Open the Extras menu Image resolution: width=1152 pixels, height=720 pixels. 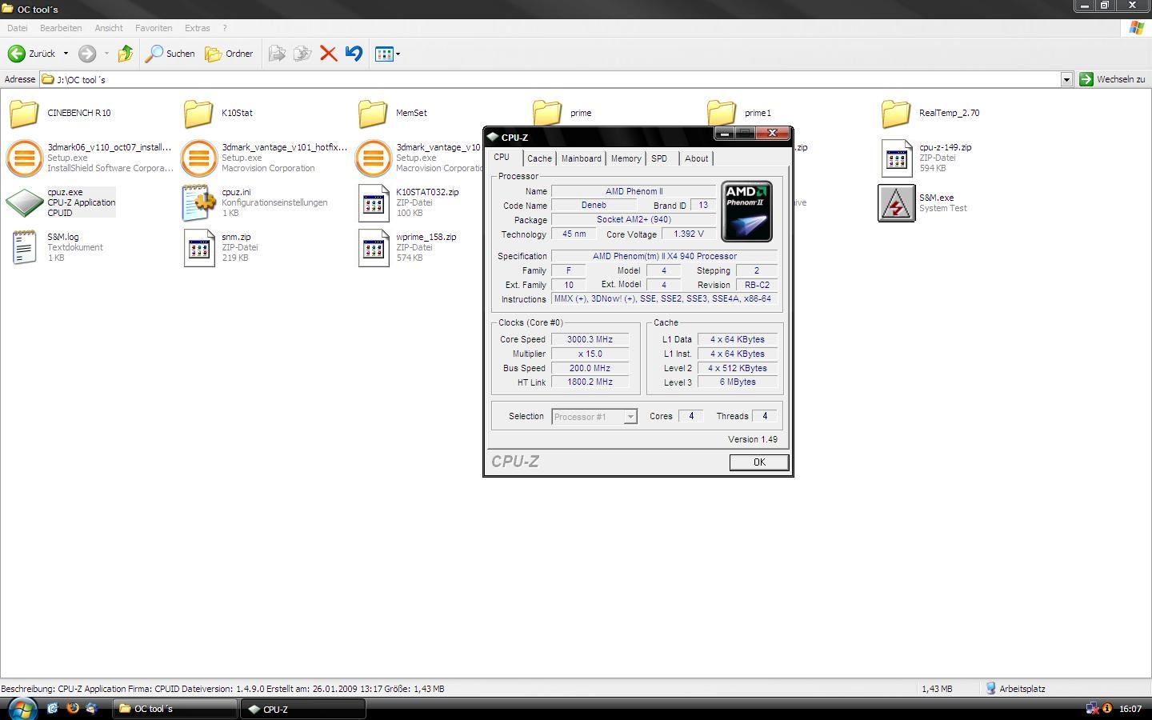tap(198, 28)
